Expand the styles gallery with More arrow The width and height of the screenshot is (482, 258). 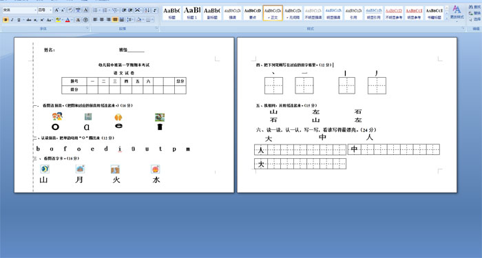[447, 18]
